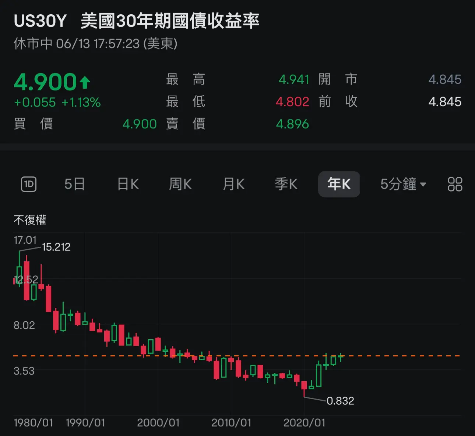
Task: Tap the 2000/01 date axis label
Action: pos(158,423)
